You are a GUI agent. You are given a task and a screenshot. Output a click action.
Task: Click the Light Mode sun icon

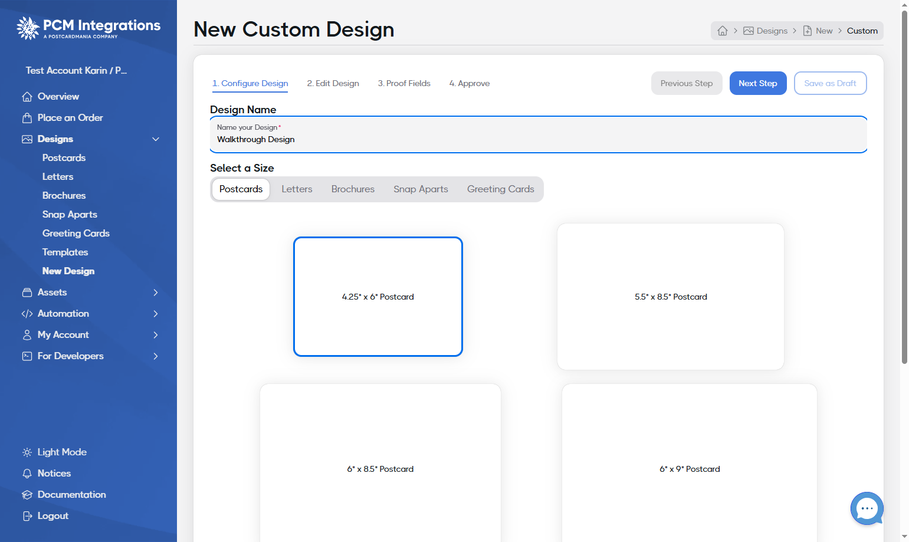(27, 452)
